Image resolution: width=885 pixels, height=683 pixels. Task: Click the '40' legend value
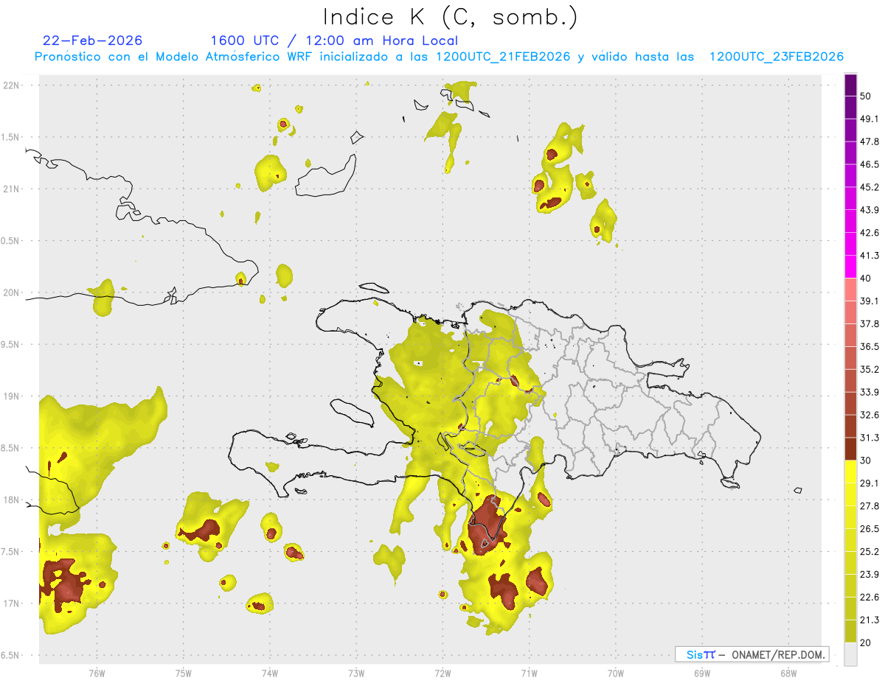[867, 279]
